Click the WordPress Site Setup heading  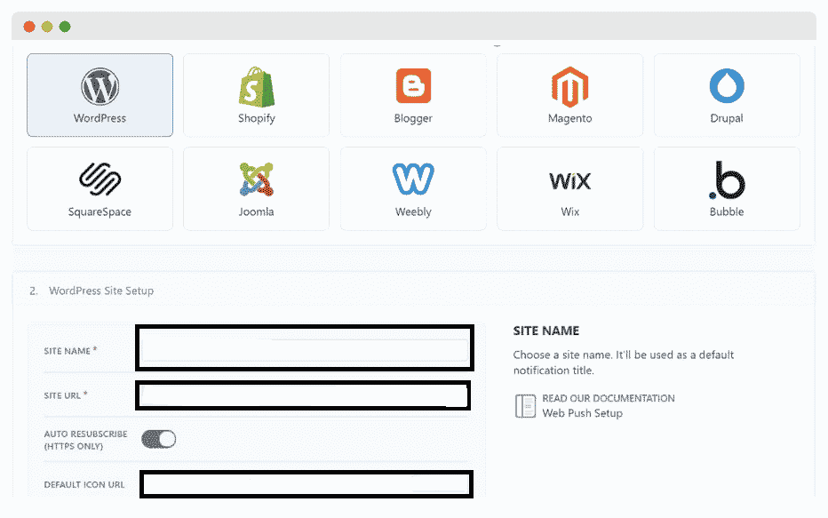(101, 291)
